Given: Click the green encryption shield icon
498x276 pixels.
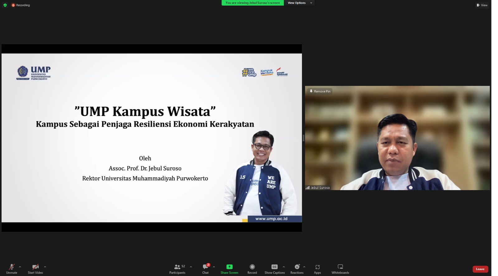Looking at the screenshot, I should (x=5, y=5).
